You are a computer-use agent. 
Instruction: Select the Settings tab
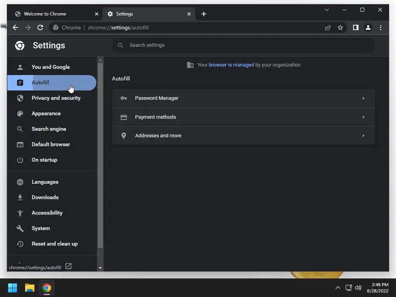(x=148, y=14)
